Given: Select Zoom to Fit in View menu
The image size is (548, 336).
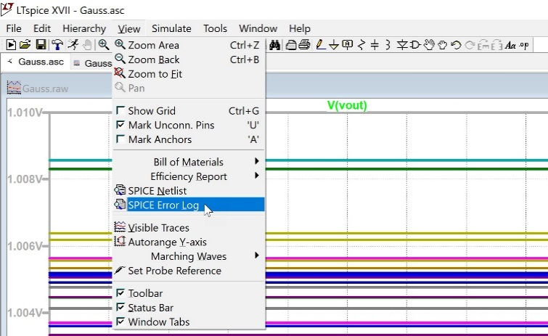Looking at the screenshot, I should click(x=155, y=74).
